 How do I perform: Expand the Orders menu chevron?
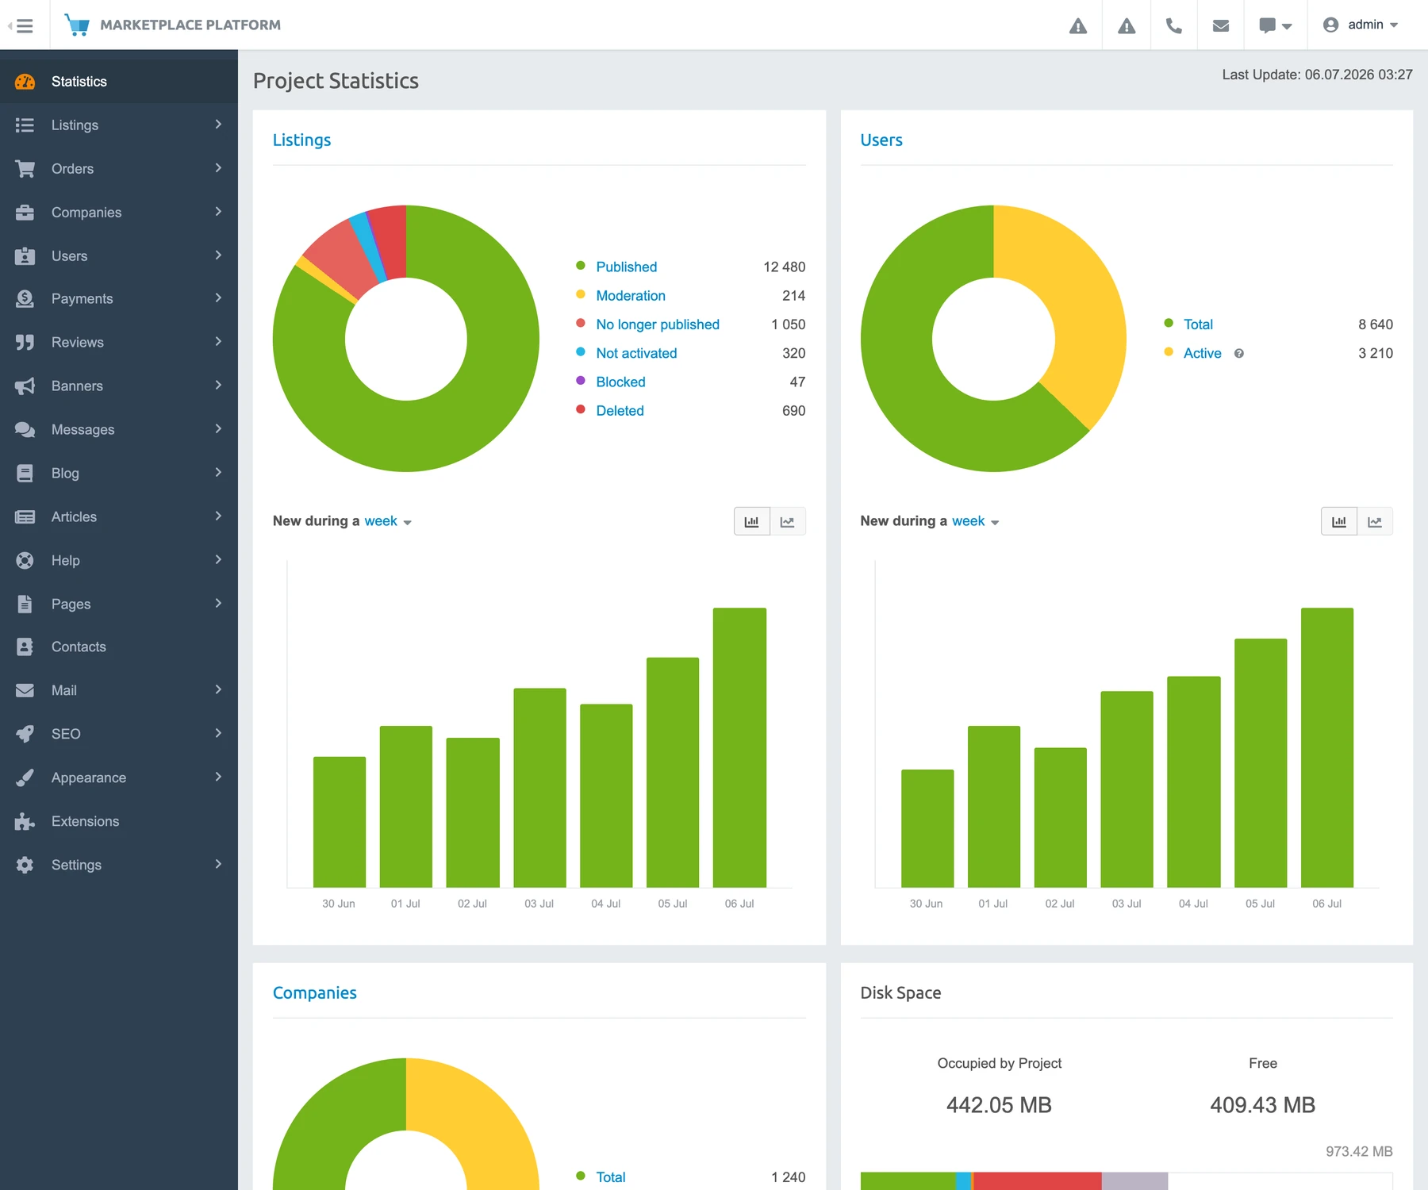(x=218, y=168)
